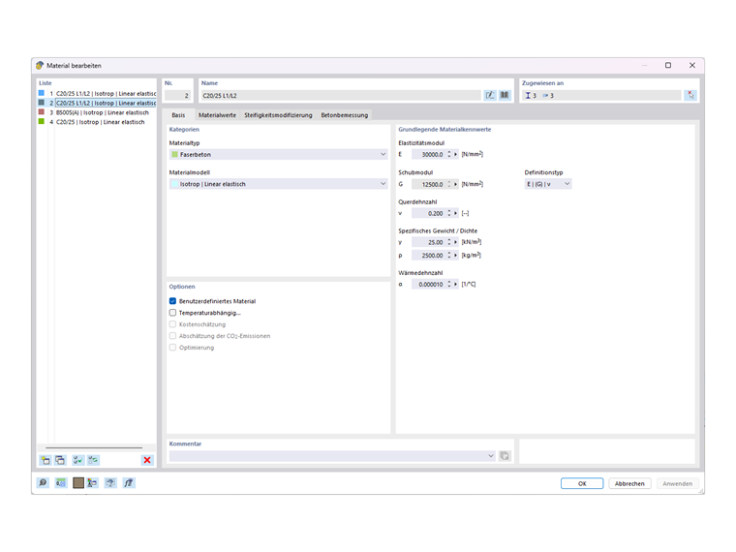
Task: Click the arrow button next to the ρ value
Action: coord(455,256)
